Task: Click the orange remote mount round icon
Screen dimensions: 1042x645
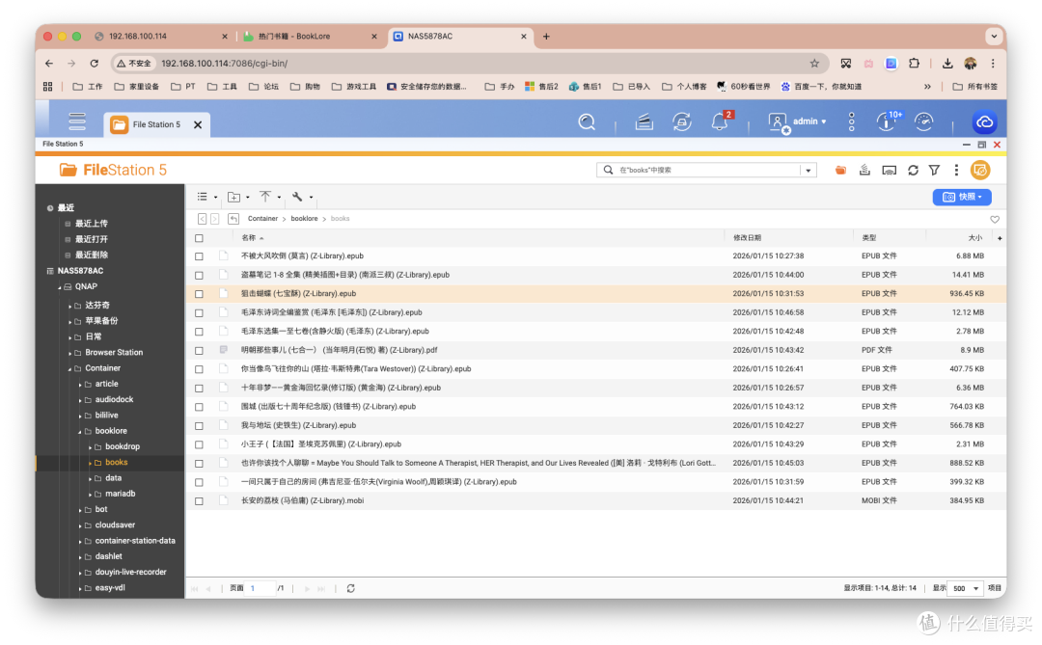Action: coord(980,170)
